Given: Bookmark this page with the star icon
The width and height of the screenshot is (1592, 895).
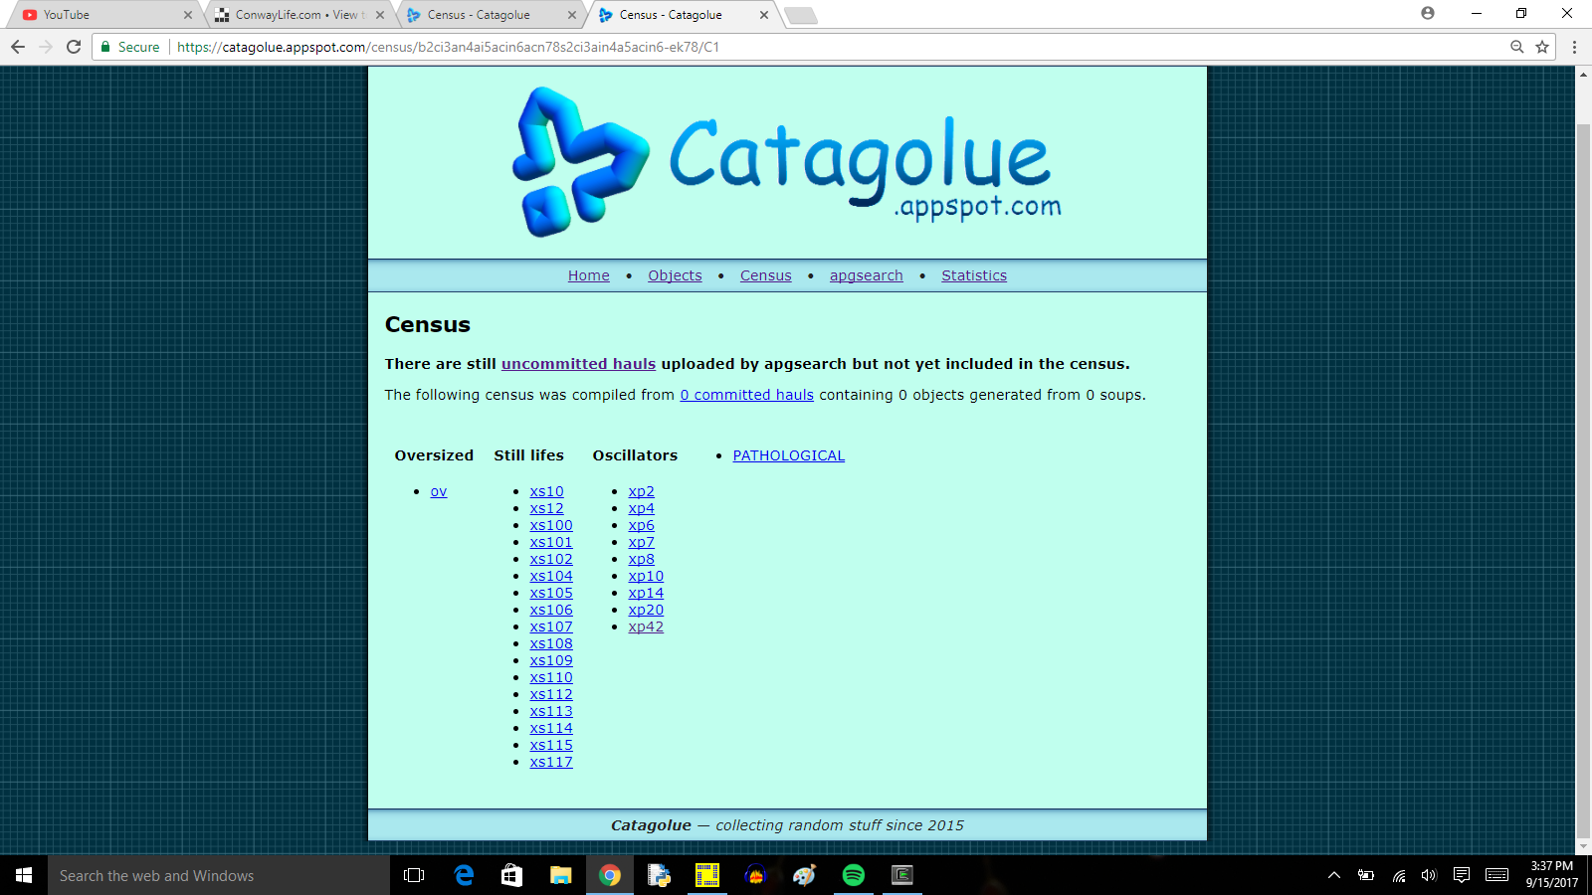Looking at the screenshot, I should click(1542, 47).
